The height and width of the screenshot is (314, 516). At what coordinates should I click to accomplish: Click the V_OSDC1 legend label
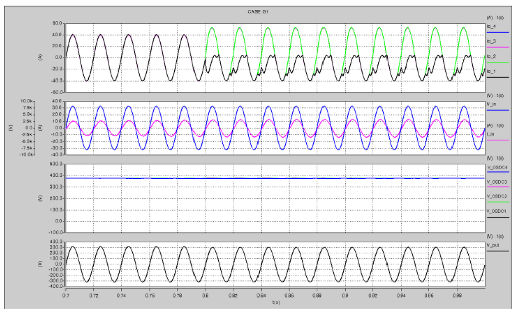[x=494, y=211]
